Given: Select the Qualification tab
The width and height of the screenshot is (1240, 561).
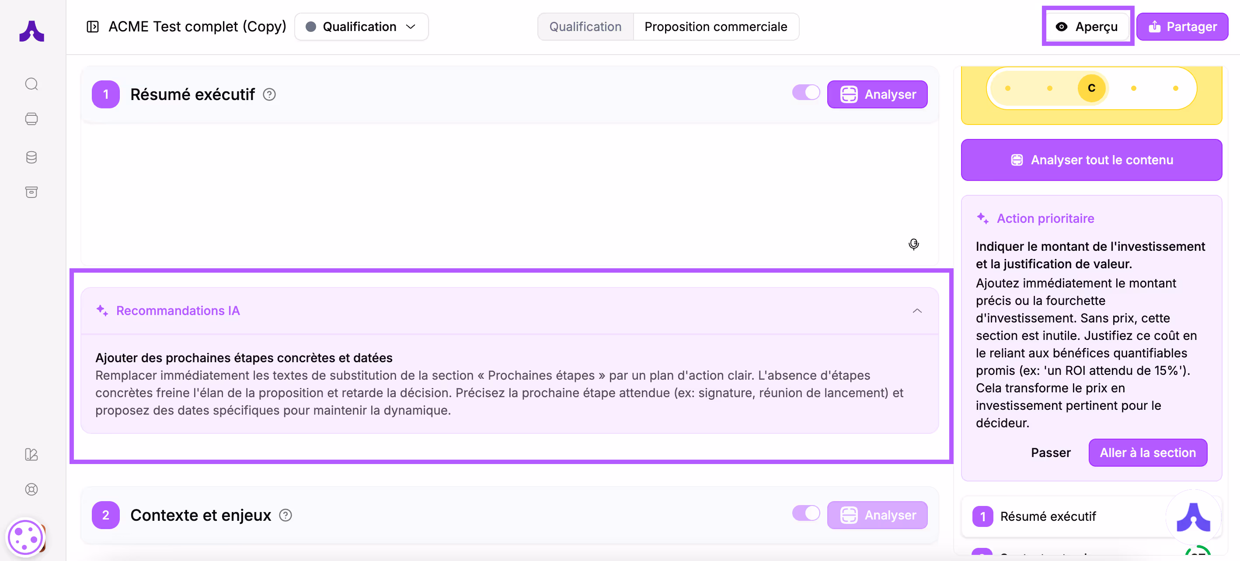Looking at the screenshot, I should pos(585,27).
